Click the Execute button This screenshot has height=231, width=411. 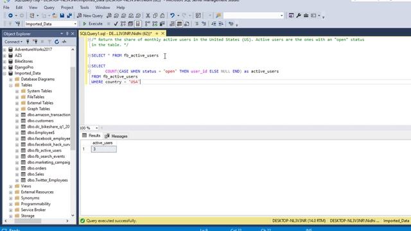coord(92,24)
